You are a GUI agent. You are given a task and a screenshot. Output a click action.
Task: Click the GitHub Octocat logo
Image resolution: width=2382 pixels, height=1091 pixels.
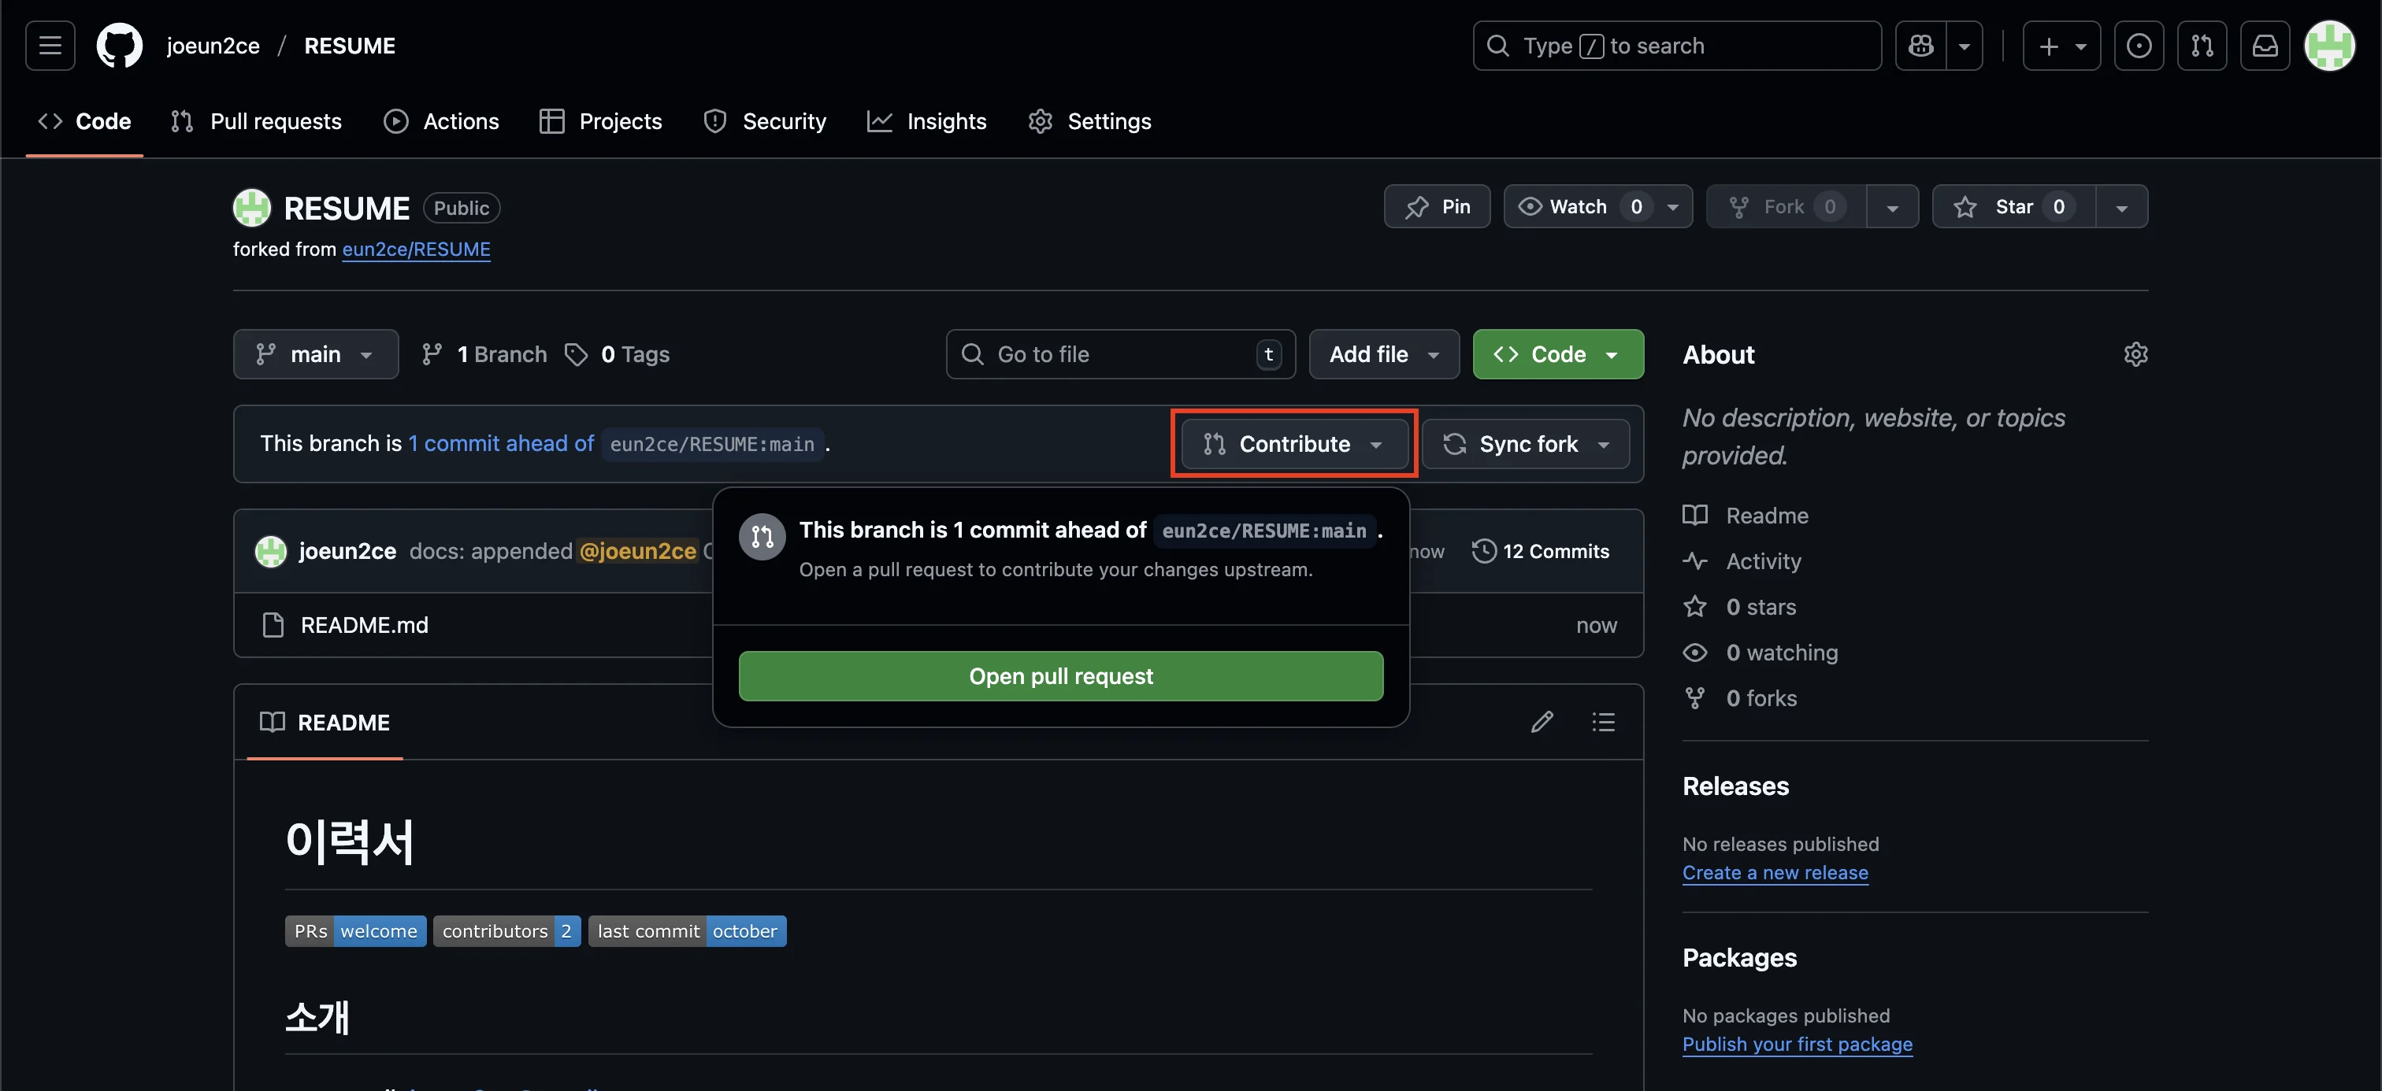pos(119,46)
